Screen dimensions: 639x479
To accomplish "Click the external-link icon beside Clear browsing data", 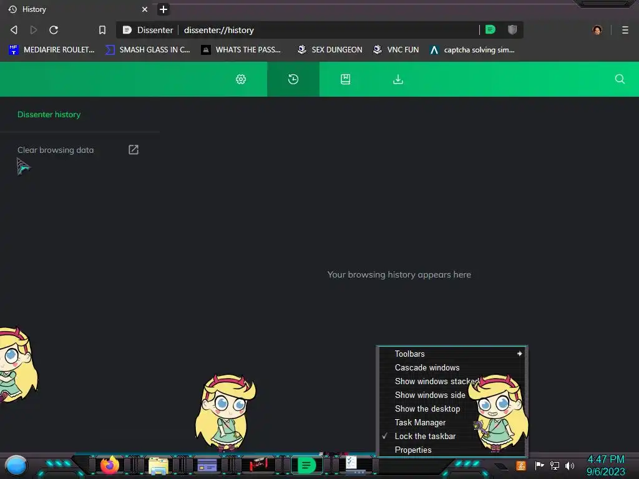I will pos(134,150).
